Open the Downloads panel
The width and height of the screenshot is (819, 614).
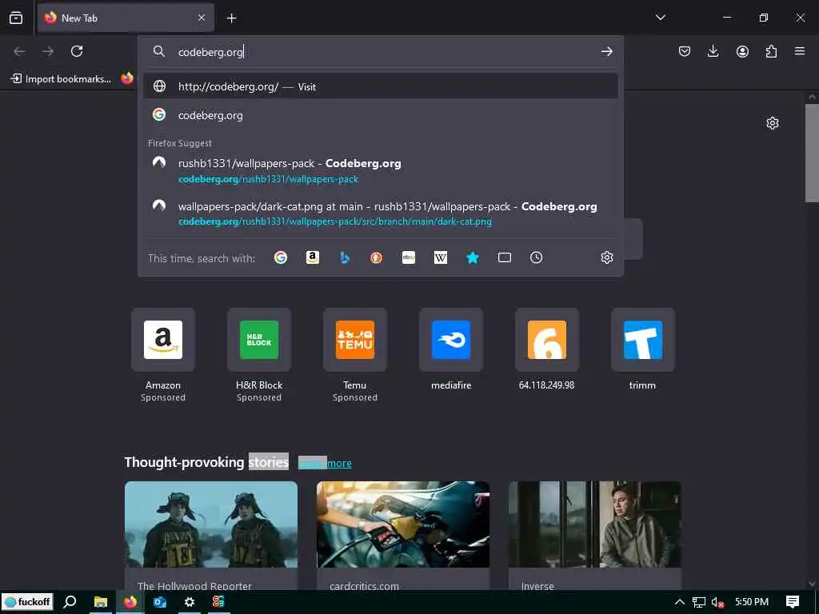pyautogui.click(x=713, y=51)
